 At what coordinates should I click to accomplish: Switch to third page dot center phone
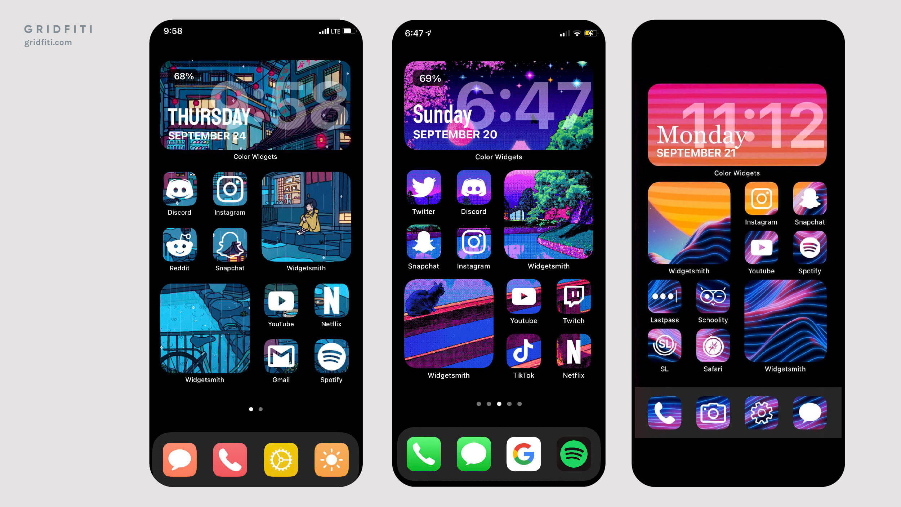tap(499, 403)
